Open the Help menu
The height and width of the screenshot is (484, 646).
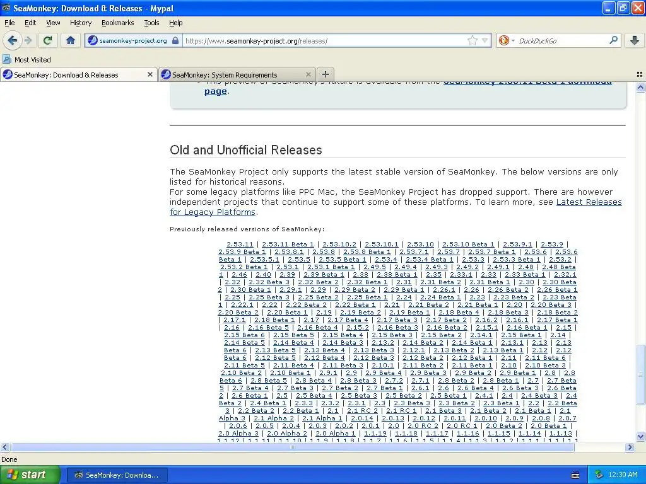click(x=176, y=23)
